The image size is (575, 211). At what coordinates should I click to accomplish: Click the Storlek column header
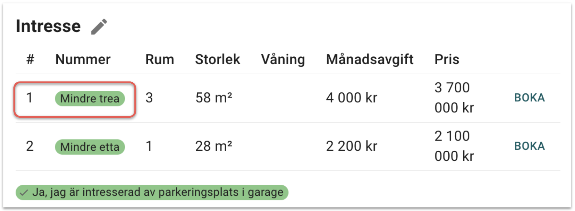coord(218,59)
